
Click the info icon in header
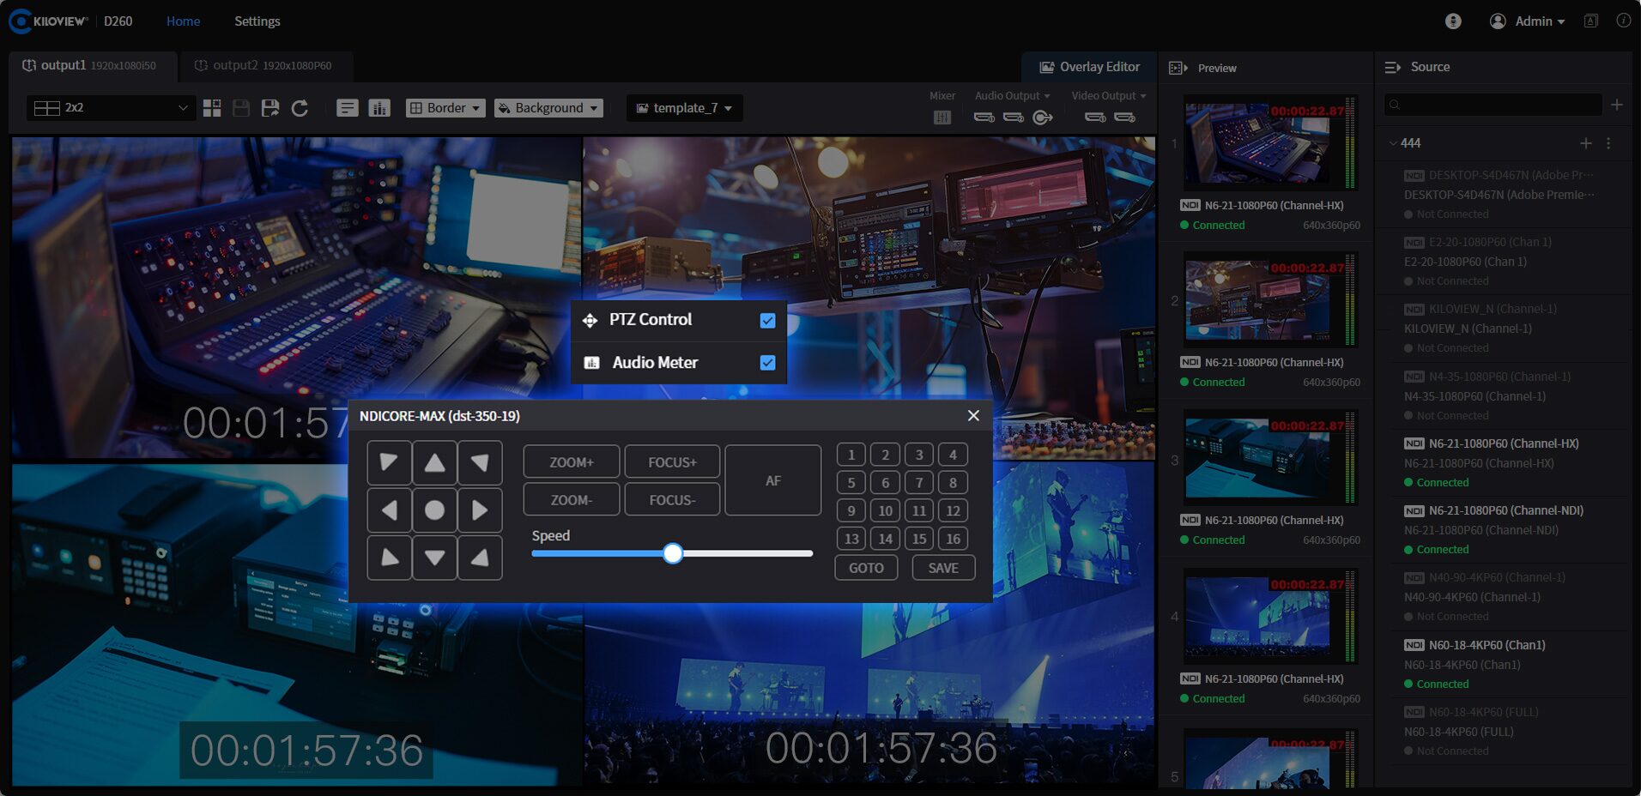pyautogui.click(x=1623, y=21)
